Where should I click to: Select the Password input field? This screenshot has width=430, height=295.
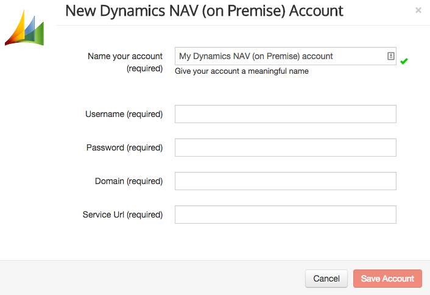(x=286, y=147)
